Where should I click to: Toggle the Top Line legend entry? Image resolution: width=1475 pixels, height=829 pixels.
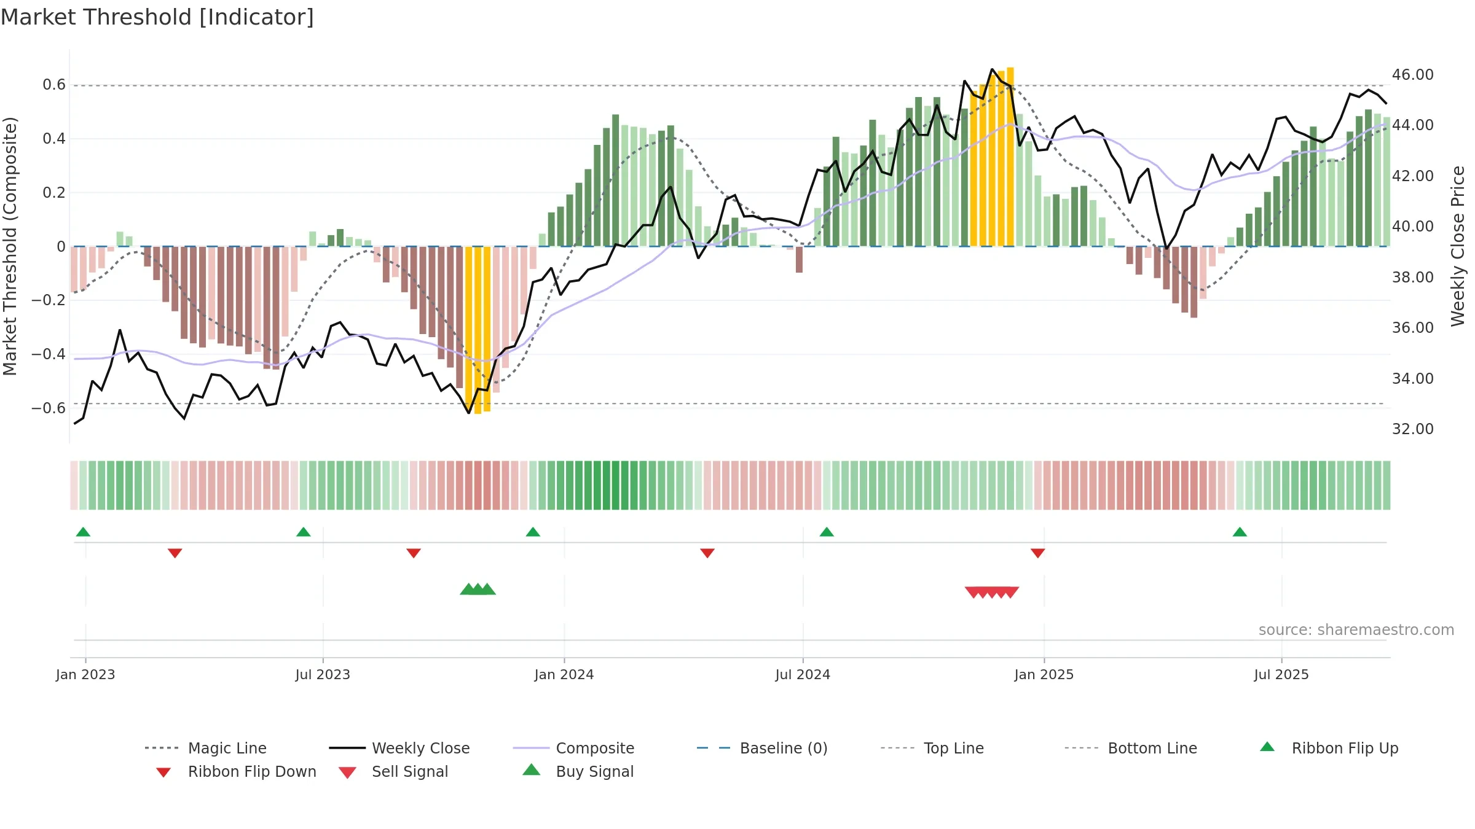pyautogui.click(x=932, y=748)
